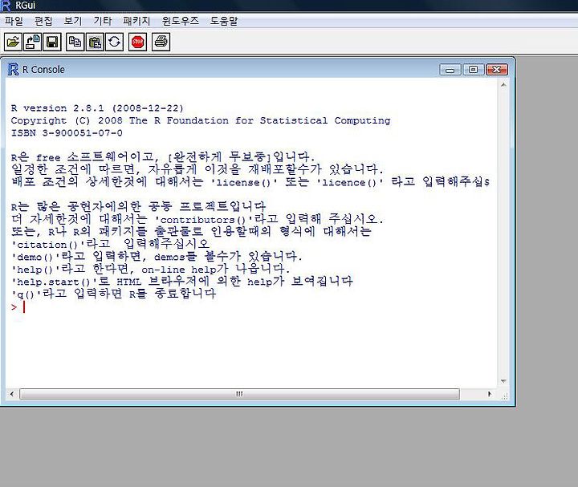Click the Copyright 2008 R Foundation line
The image size is (578, 487).
tap(201, 120)
